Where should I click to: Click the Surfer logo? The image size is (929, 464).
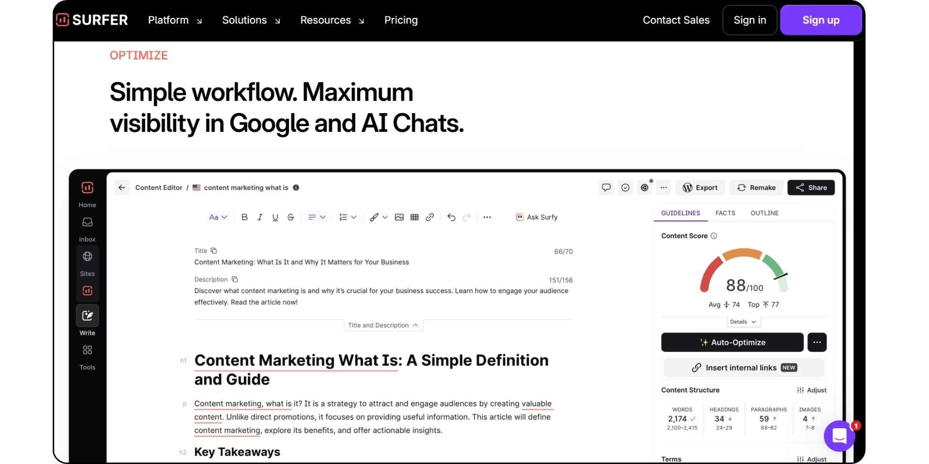(92, 20)
